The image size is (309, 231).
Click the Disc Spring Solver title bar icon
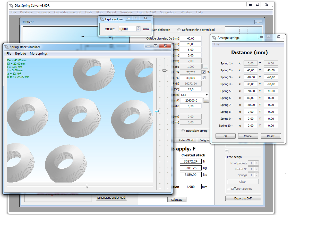(x=11, y=5)
